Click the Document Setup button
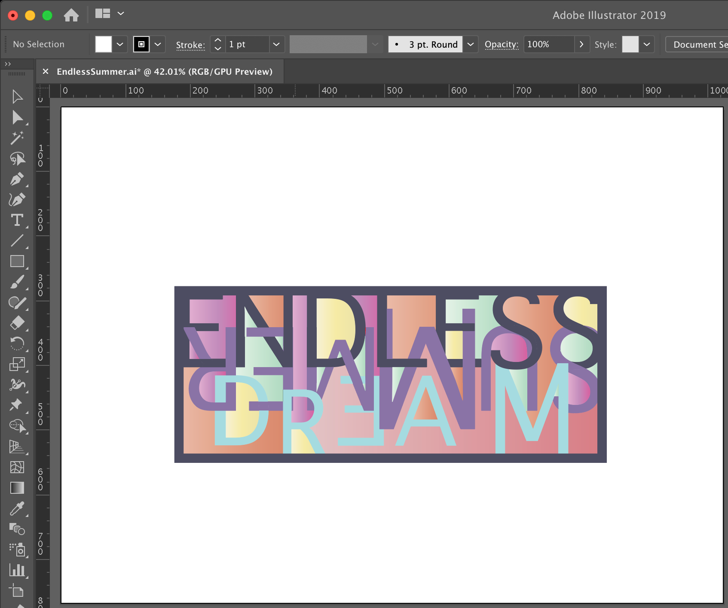Image resolution: width=728 pixels, height=608 pixels. pyautogui.click(x=697, y=44)
